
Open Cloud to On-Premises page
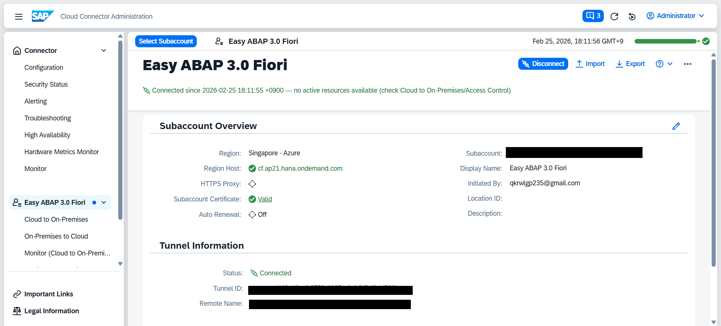tap(56, 219)
